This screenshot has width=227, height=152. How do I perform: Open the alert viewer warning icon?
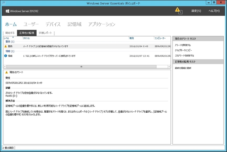point(179,11)
